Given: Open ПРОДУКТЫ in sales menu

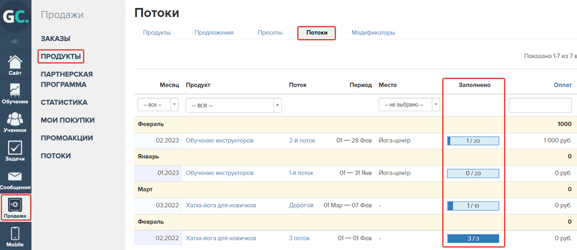Looking at the screenshot, I should coord(61,56).
